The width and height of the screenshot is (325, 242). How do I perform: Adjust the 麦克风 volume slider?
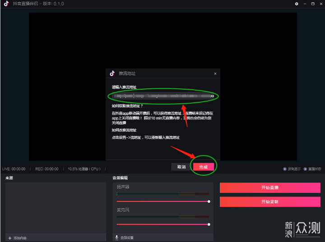point(162,224)
